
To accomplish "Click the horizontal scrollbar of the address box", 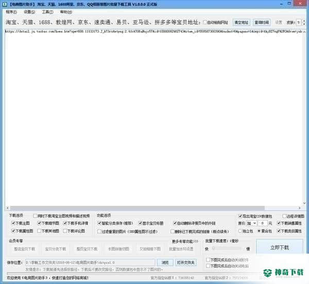I will (138, 208).
